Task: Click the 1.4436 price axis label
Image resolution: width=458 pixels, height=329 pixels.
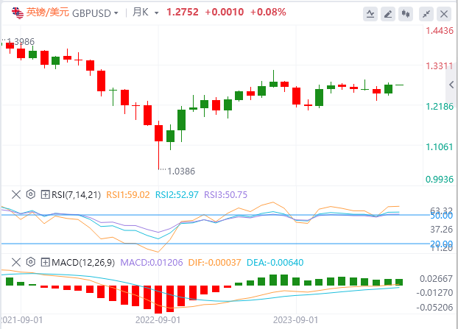Action: click(440, 31)
